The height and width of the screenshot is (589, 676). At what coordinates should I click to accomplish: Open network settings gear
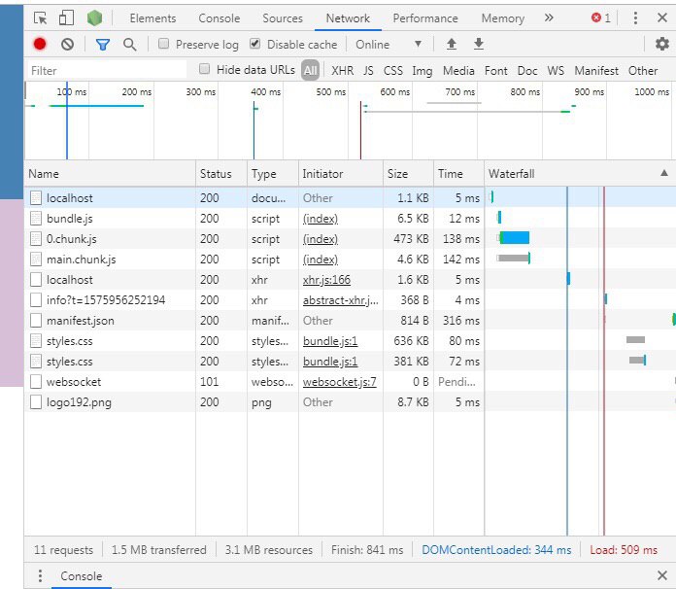[x=662, y=45]
